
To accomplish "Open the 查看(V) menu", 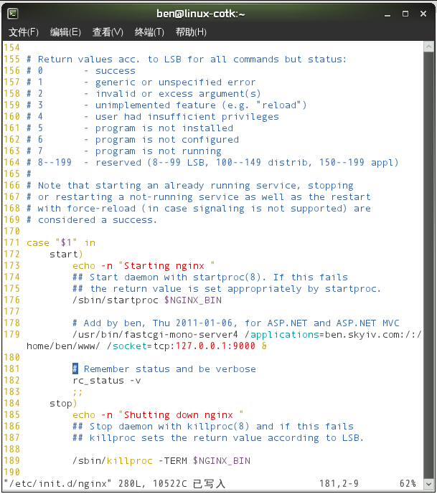I will point(108,32).
